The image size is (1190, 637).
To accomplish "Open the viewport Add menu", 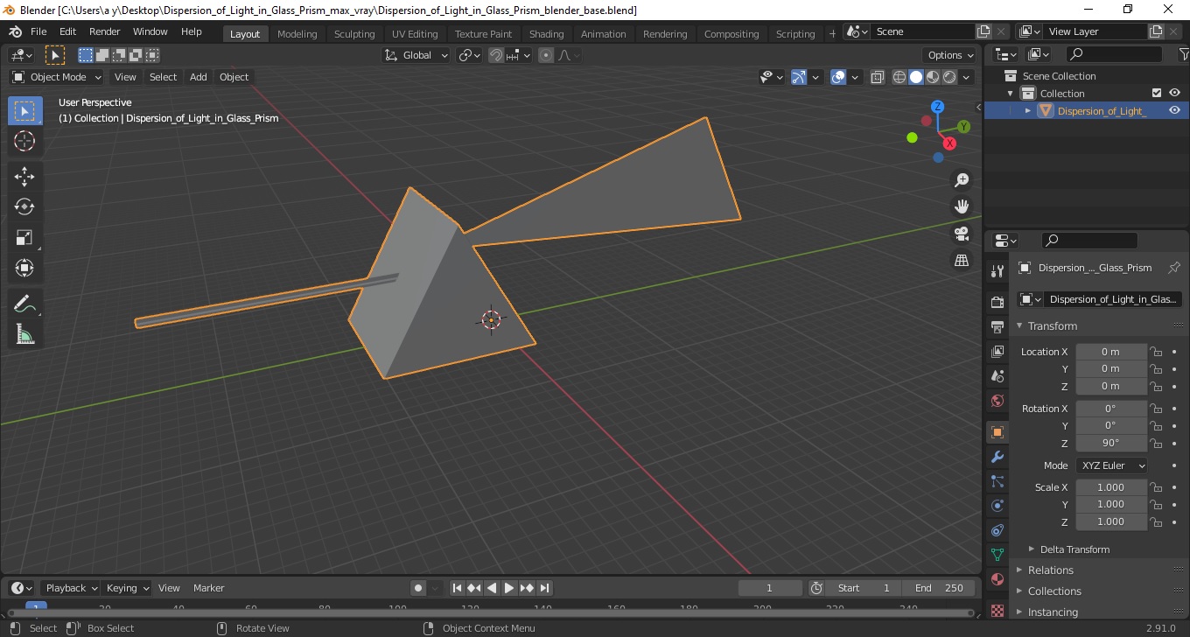I will coord(199,77).
